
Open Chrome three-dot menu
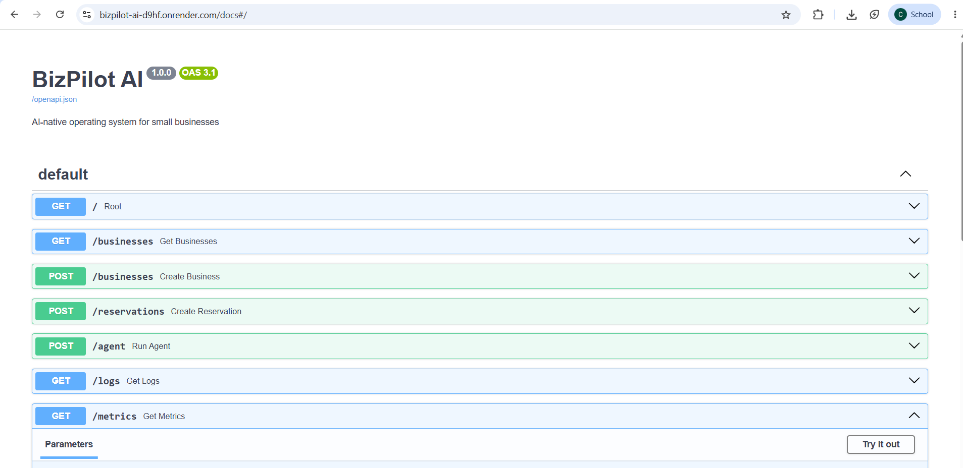(x=955, y=15)
